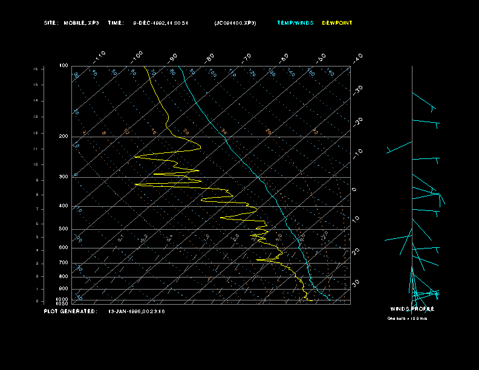Screen dimensions: 479x370
Task: Click the 13-JAN-1996 plot generation date
Action: click(x=136, y=311)
